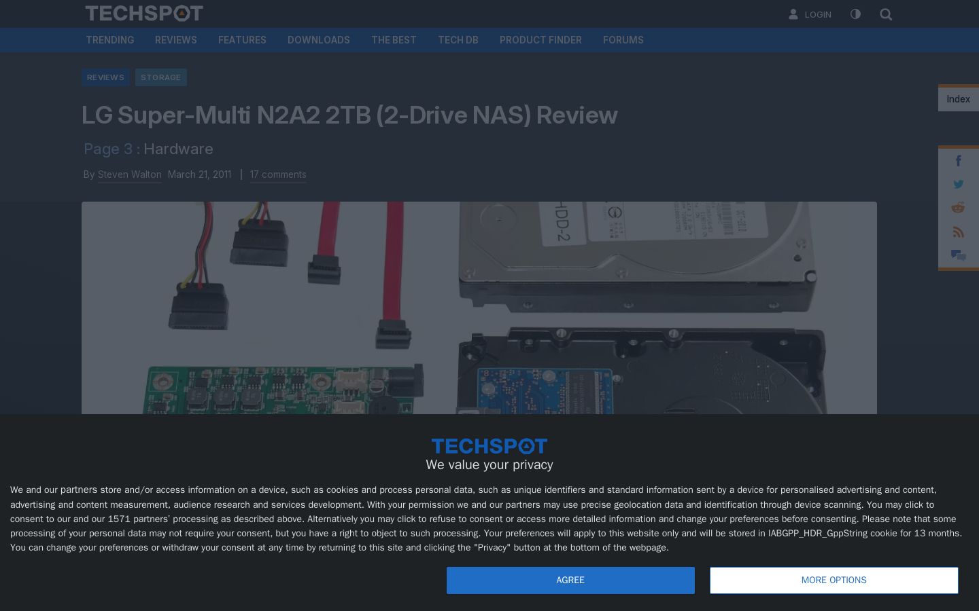Open the search magnifier icon
979x611 pixels.
(x=886, y=14)
